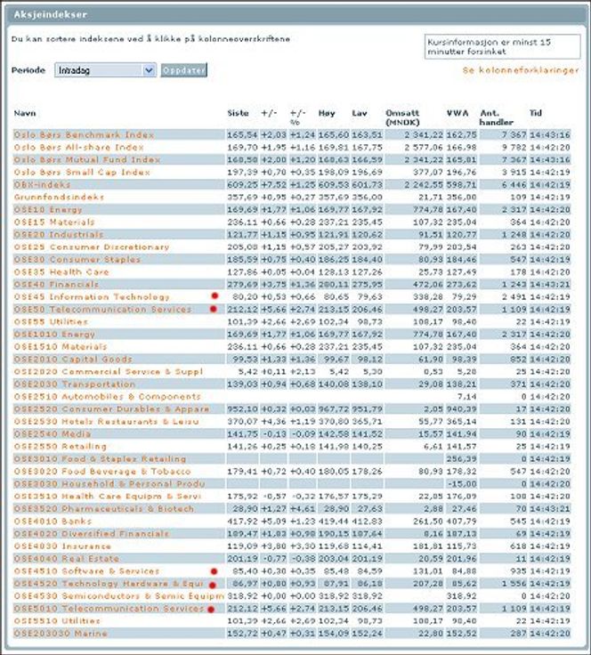The image size is (591, 655).
Task: Sort by the Lav column header
Action: (x=360, y=113)
